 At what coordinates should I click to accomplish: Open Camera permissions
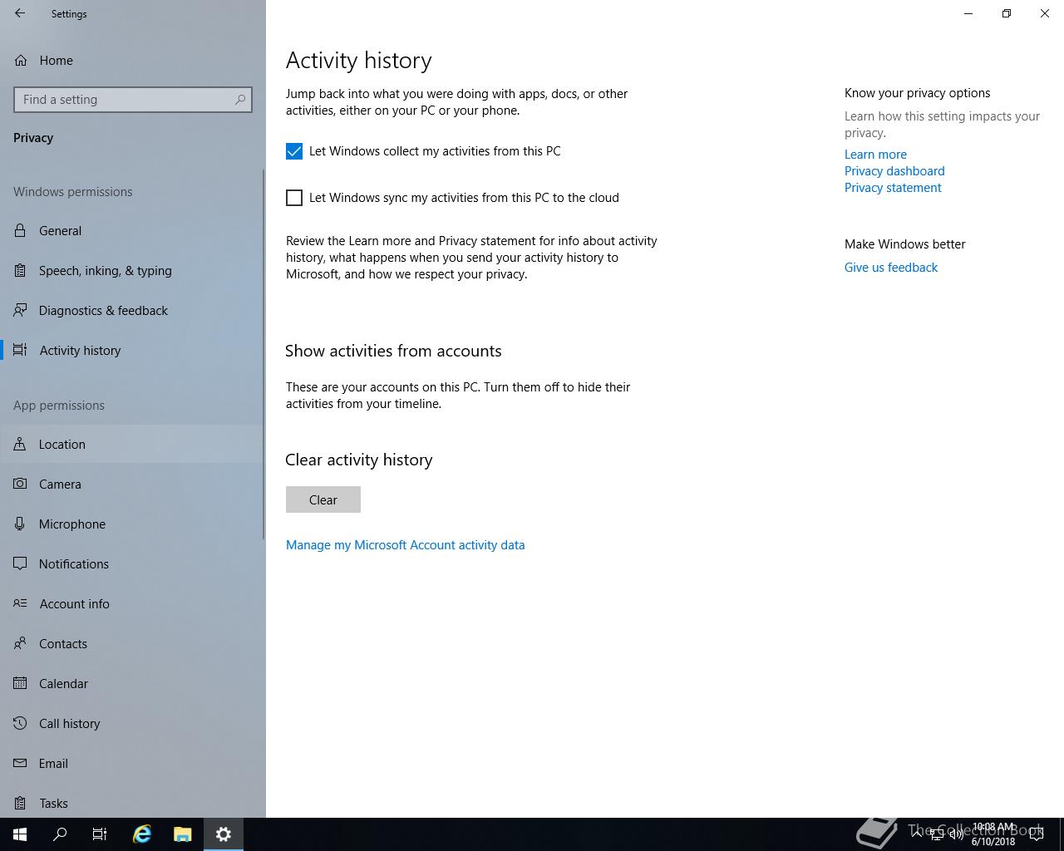[133, 485]
